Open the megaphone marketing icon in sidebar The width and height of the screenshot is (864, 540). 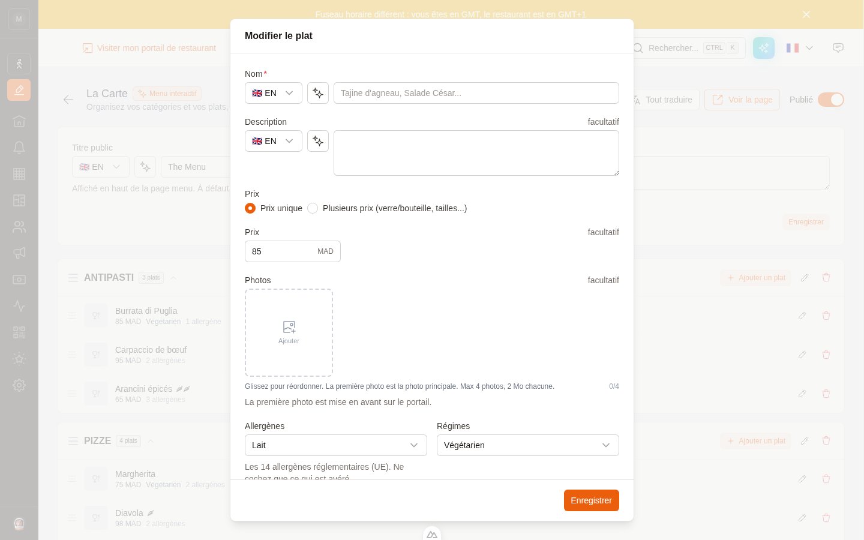pos(19,253)
